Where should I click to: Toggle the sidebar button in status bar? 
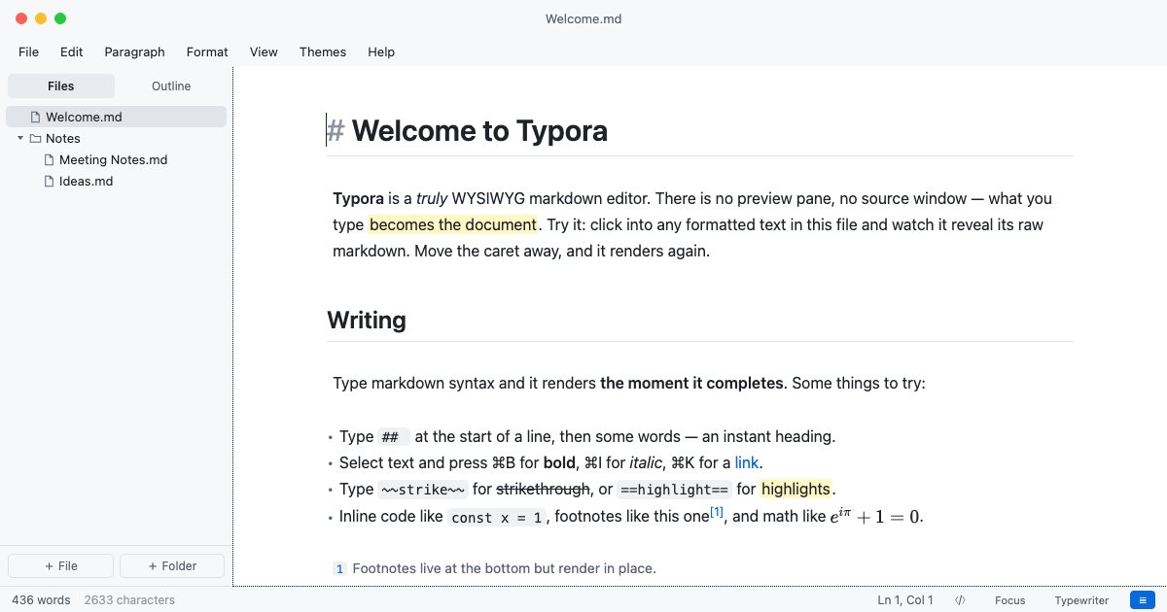1142,600
